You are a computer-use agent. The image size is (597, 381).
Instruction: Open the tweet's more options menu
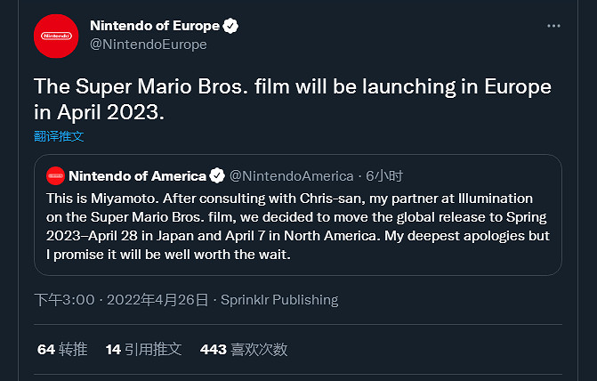click(x=553, y=26)
